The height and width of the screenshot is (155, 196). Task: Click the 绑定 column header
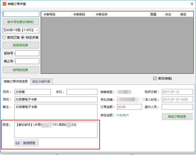point(186,14)
